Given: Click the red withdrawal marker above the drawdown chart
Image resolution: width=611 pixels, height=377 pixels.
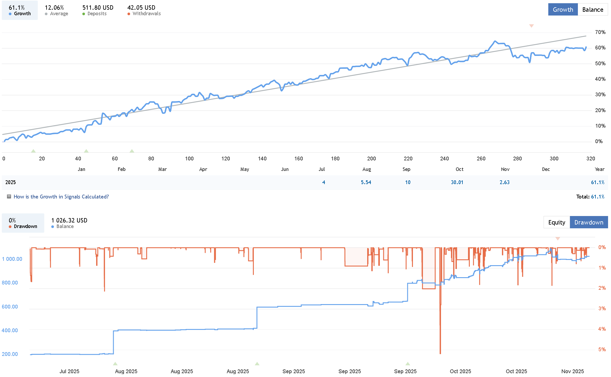Looking at the screenshot, I should 558,239.
